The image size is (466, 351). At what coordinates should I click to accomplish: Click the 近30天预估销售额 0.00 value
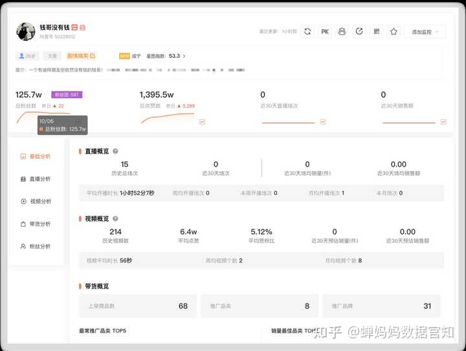408,232
